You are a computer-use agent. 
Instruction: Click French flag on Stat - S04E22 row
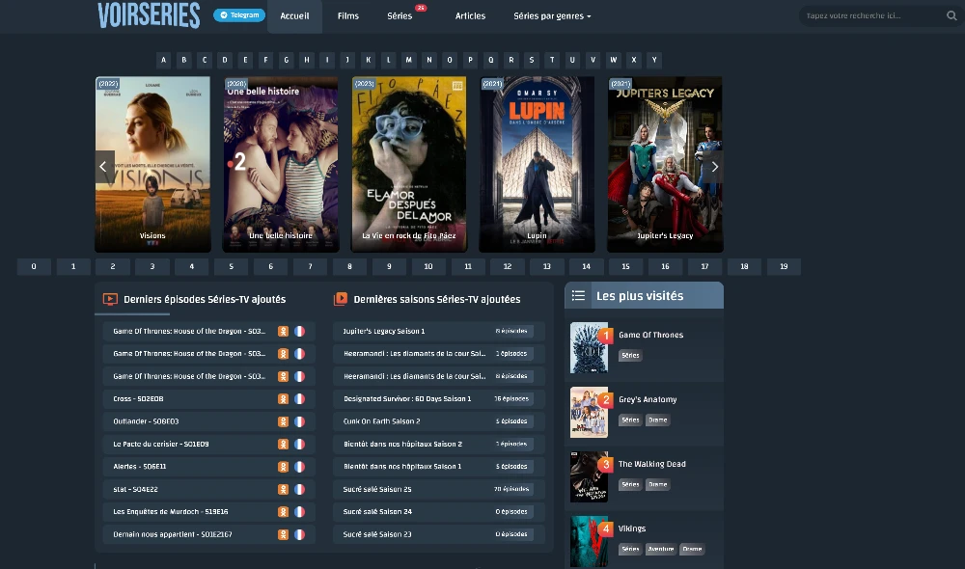coord(300,489)
